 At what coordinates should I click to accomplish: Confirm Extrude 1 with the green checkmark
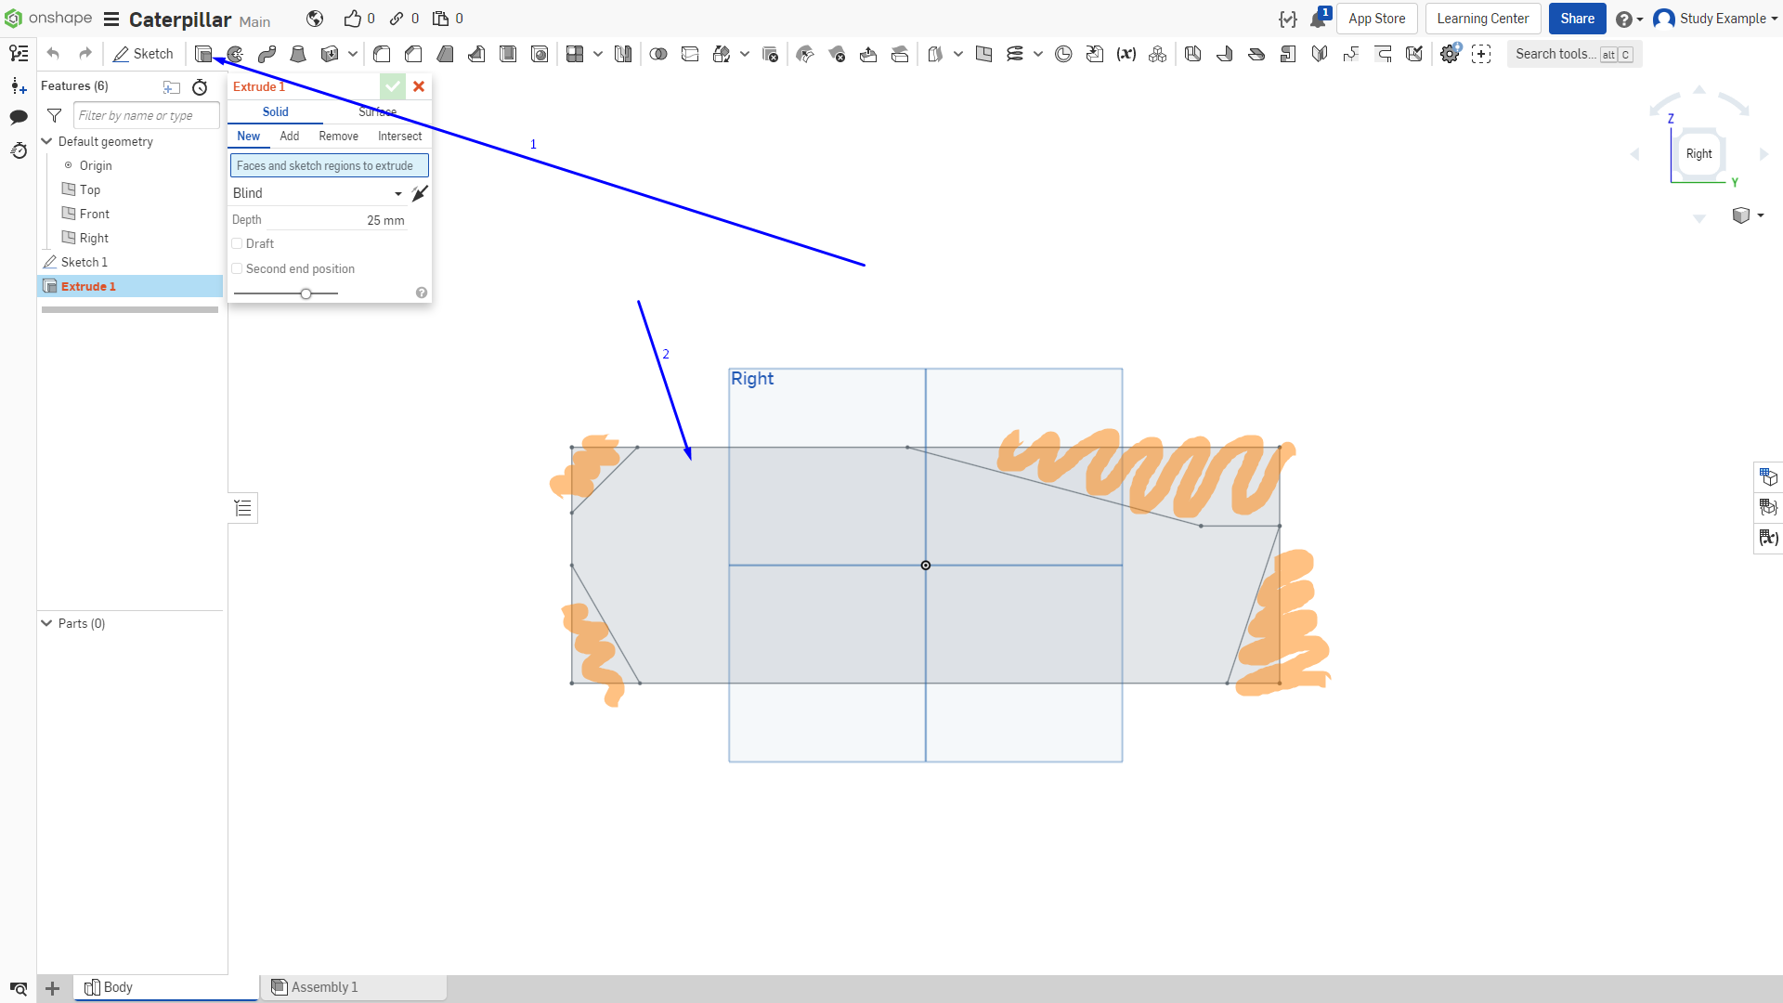point(393,86)
